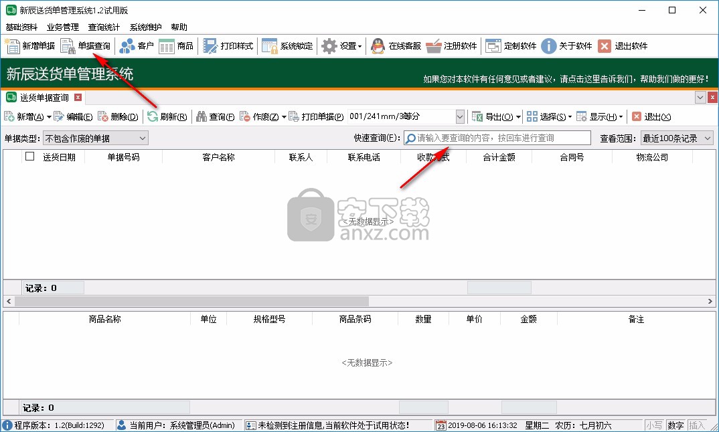This screenshot has width=719, height=432.
Task: Click 显示(H) display button
Action: pos(596,117)
